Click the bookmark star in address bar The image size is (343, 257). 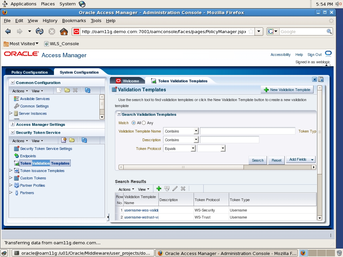point(251,31)
